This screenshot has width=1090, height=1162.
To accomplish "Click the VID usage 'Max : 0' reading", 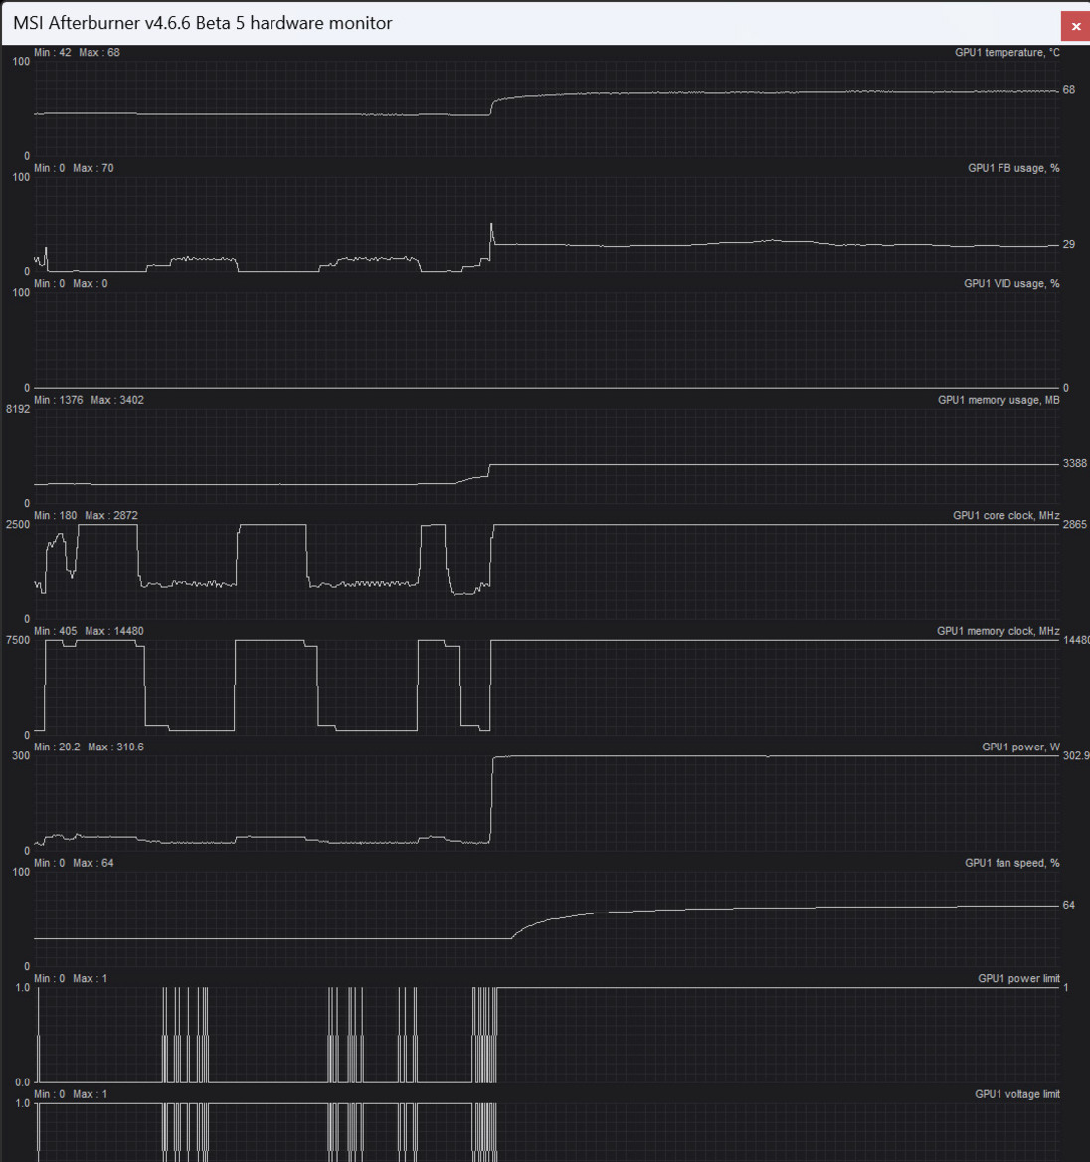I will (x=91, y=284).
